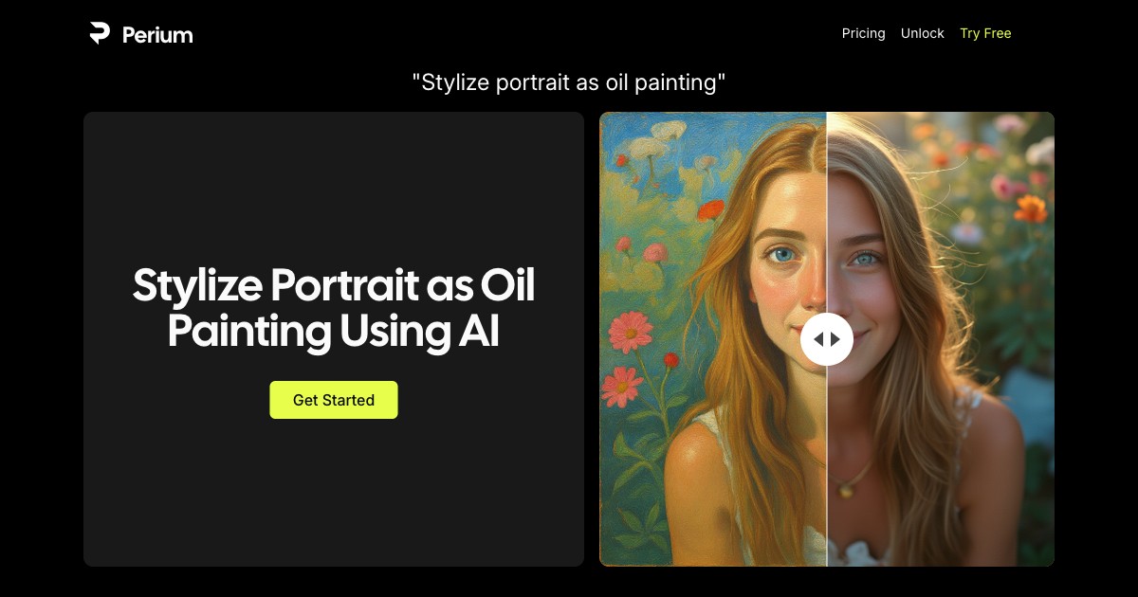Click the Perium wordmark
1138x597 pixels.
tap(157, 35)
